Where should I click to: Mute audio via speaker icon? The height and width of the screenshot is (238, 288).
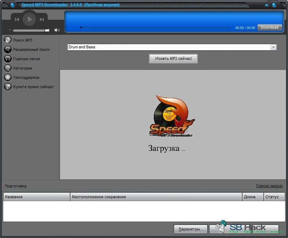point(57,30)
